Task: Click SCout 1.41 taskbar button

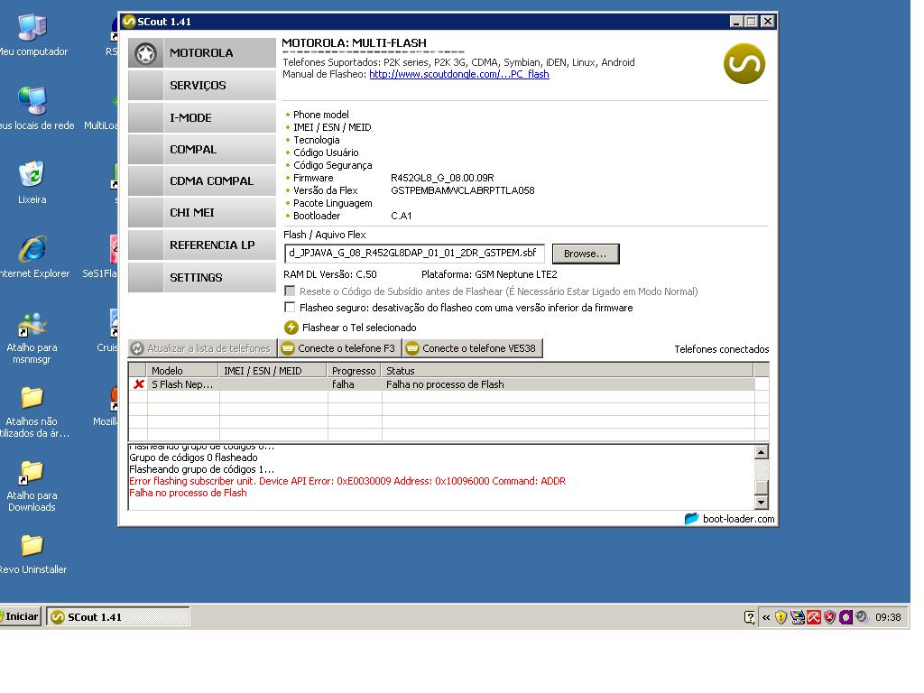Action: 118,617
